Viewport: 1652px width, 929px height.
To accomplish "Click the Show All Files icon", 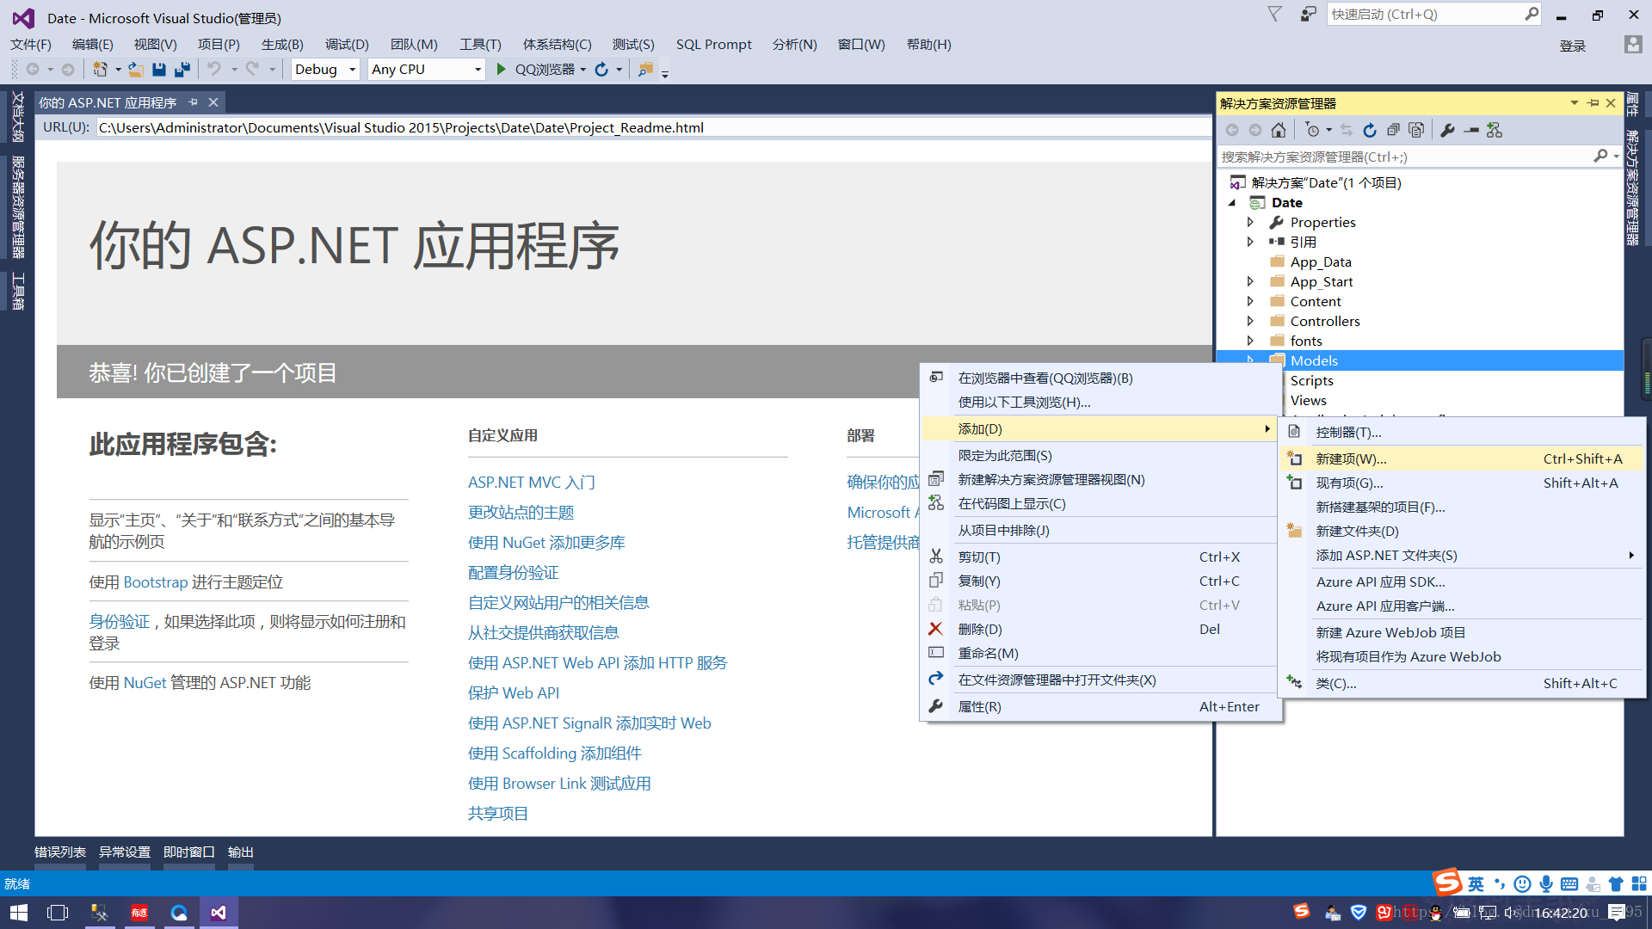I will pos(1416,130).
